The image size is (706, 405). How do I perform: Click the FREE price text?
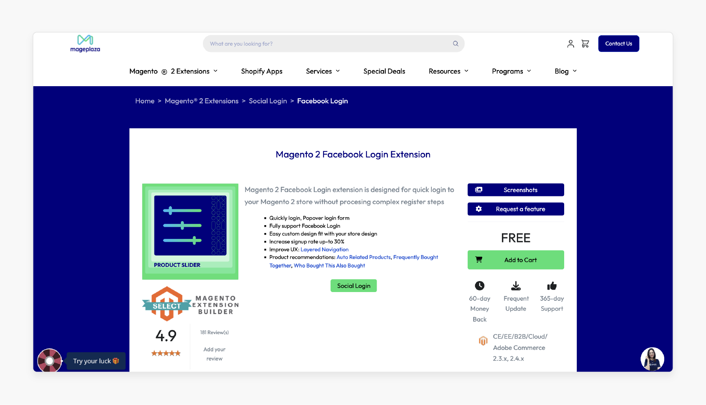[x=516, y=238]
